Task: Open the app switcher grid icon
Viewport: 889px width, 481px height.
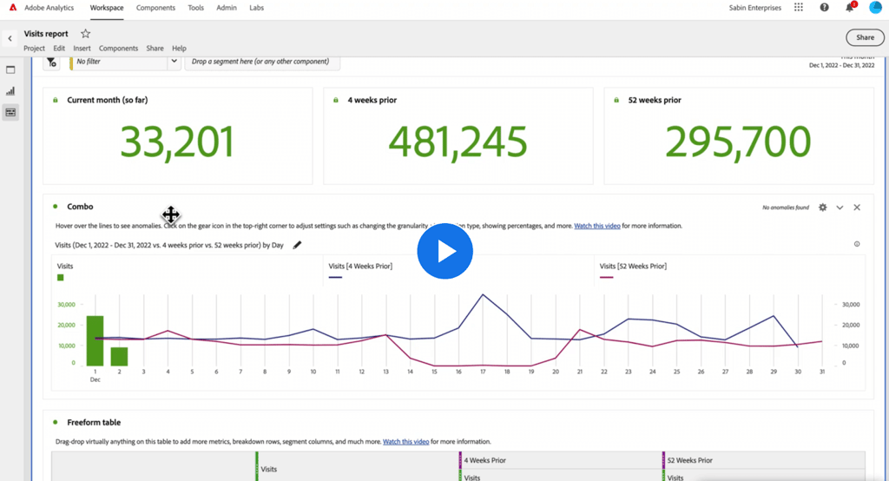Action: click(799, 7)
